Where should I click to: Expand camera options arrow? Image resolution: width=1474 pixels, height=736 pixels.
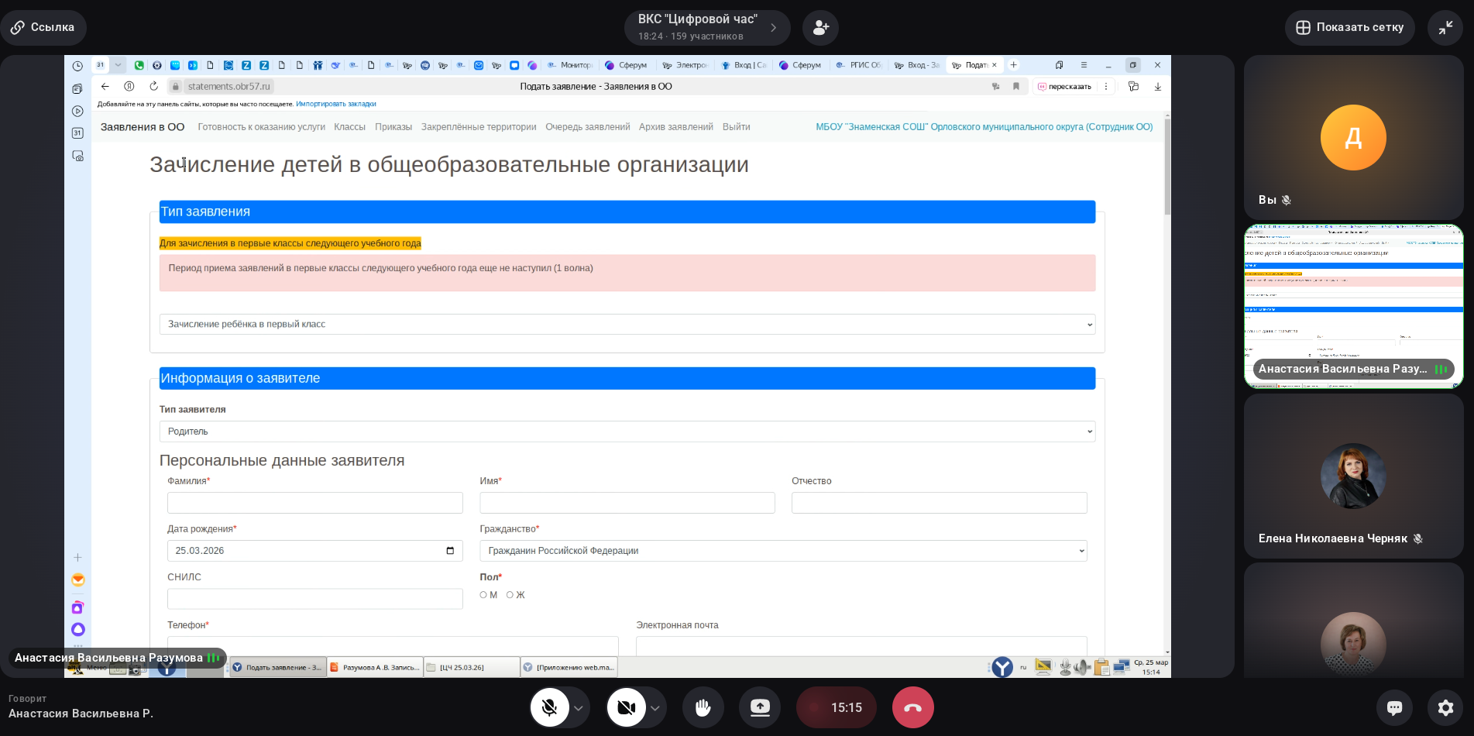click(655, 708)
